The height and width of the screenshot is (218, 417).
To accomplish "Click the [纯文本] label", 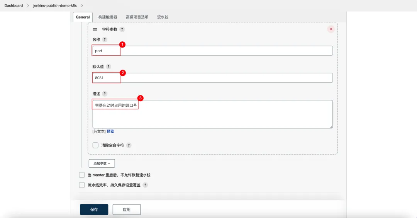I will coord(99,131).
